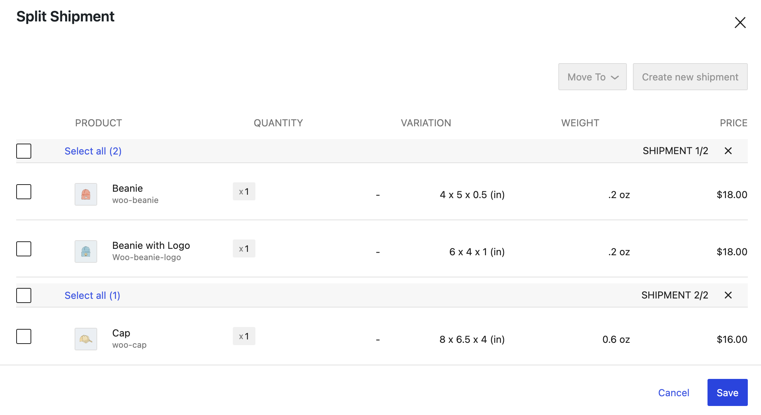Click Create new shipment button
This screenshot has width=761, height=415.
pyautogui.click(x=690, y=77)
